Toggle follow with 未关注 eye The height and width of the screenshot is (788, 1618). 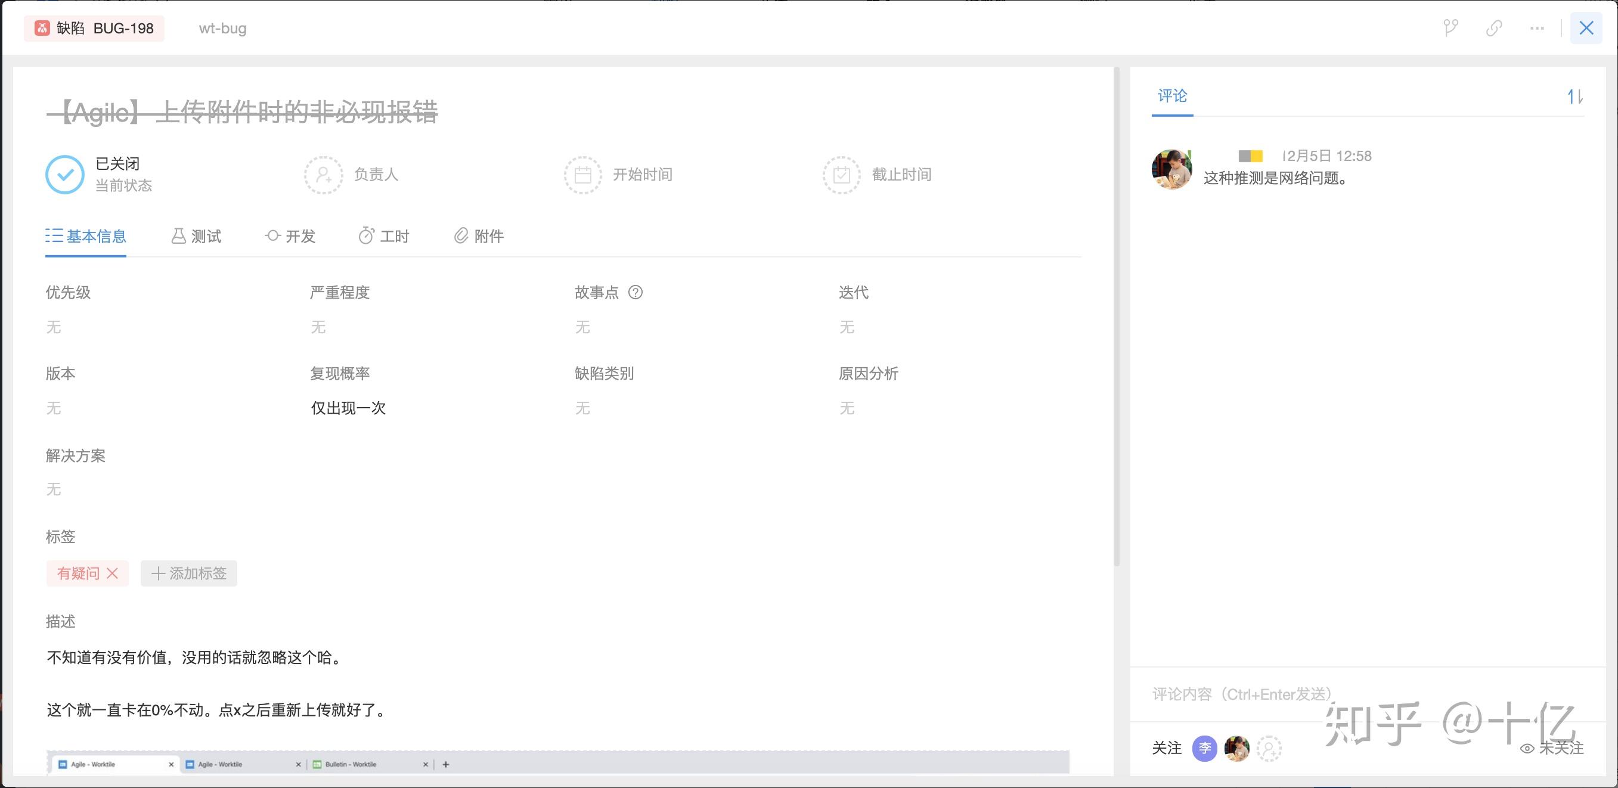pyautogui.click(x=1551, y=748)
